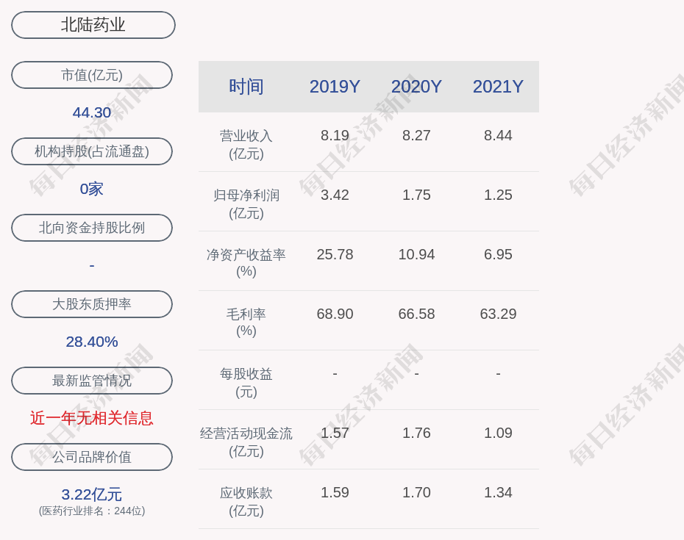Click 2021 net profit value 1.25
The image size is (684, 540).
[498, 195]
